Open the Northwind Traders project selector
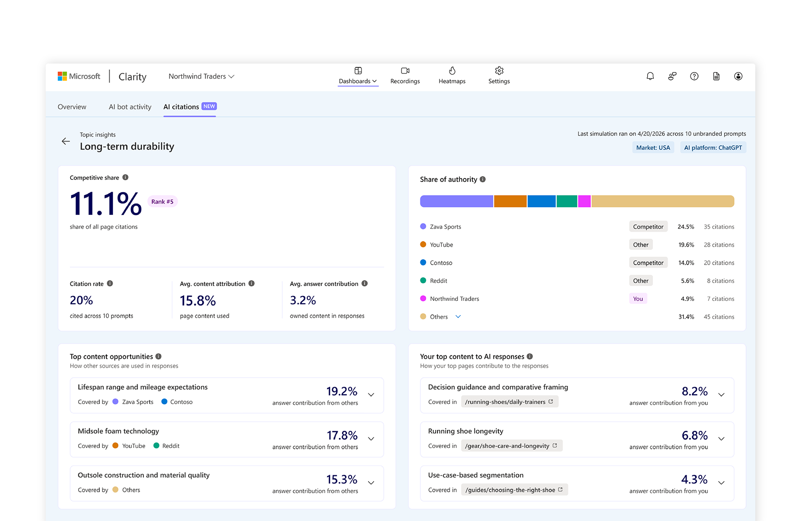Image resolution: width=801 pixels, height=521 pixels. click(x=201, y=76)
